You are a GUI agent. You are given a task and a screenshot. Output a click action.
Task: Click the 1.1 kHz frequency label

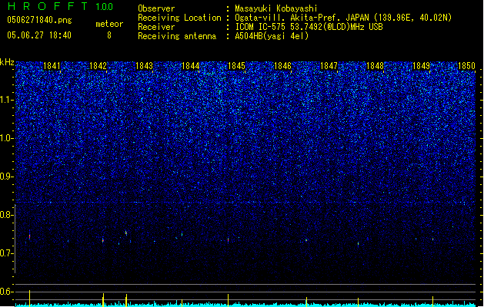pos(7,100)
